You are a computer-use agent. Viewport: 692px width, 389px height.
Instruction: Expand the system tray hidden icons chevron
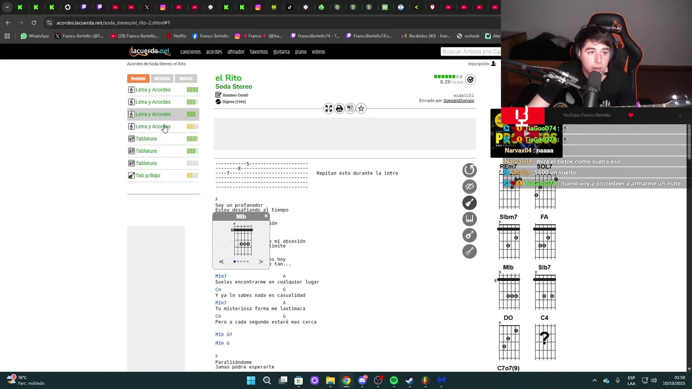[x=595, y=380]
